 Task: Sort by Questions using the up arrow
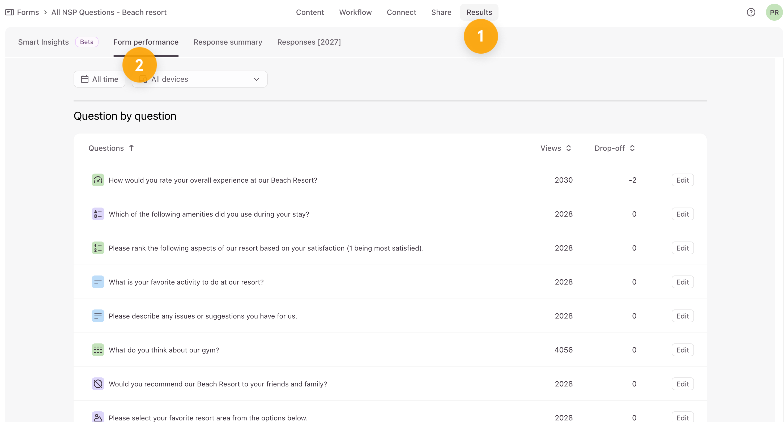point(131,148)
